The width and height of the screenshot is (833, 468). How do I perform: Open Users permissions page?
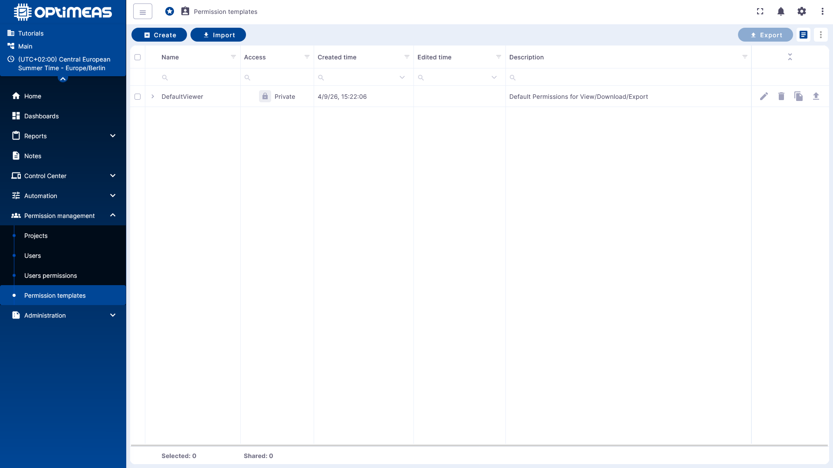tap(63, 276)
